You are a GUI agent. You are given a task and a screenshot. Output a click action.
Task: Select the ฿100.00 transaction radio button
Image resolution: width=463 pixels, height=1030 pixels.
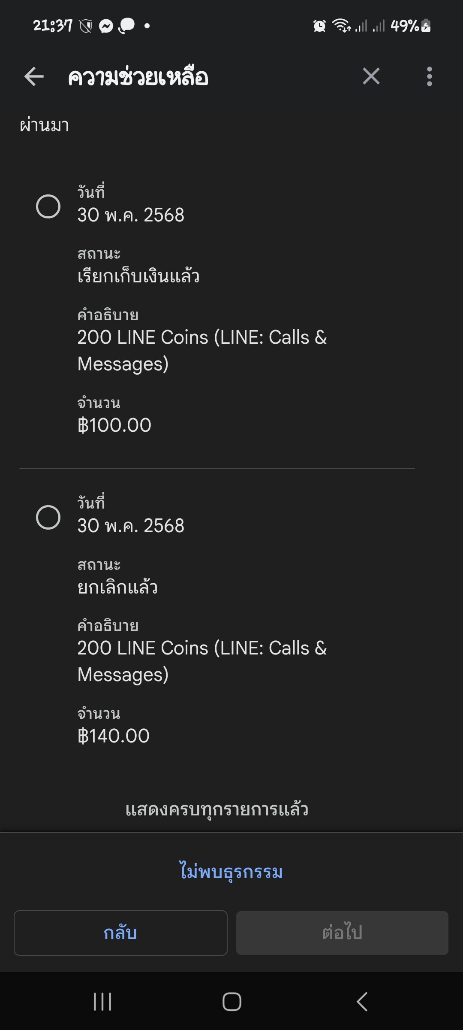point(48,206)
